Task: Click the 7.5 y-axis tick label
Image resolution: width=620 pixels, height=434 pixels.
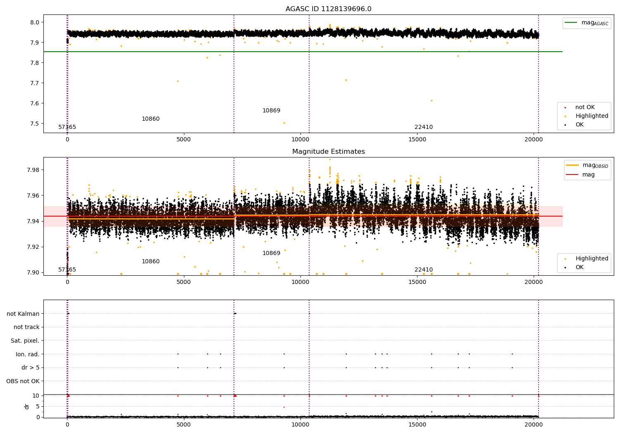Action: (x=36, y=124)
